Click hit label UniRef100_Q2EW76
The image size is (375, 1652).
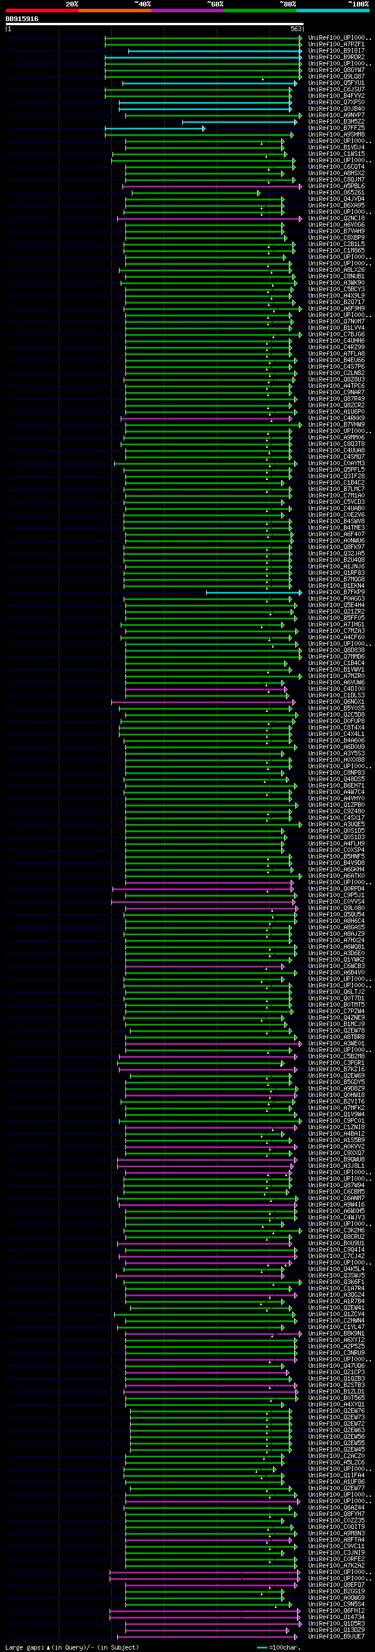336,1411
